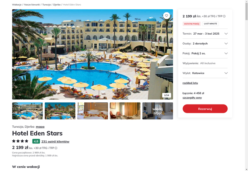Expand the Termin date dropdown
The image size is (248, 171).
pos(205,34)
